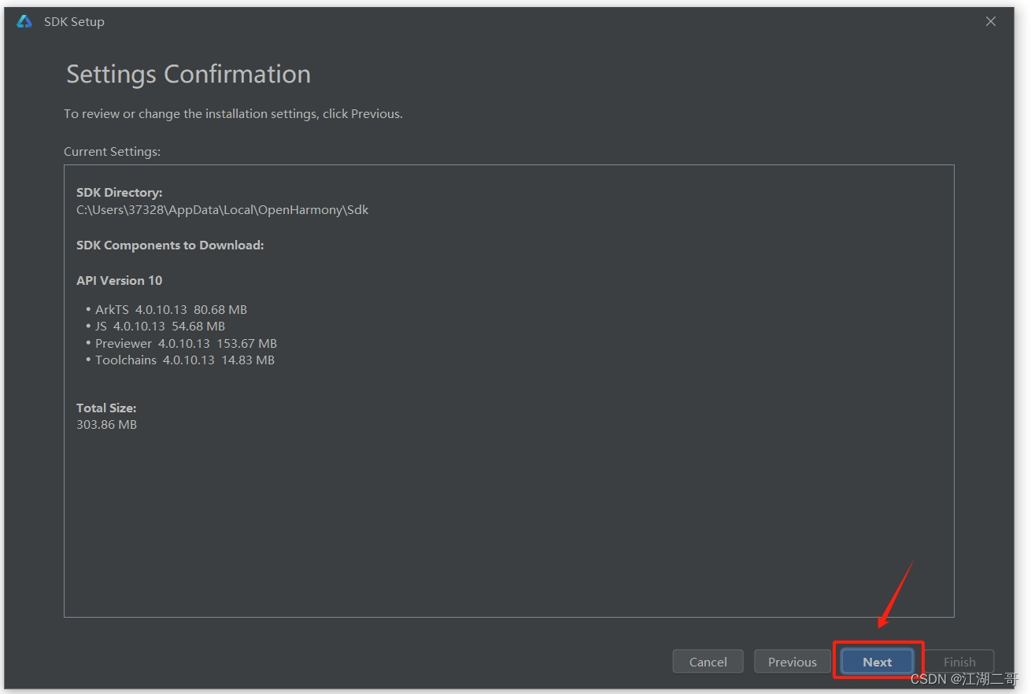Click the Current Settings label
Viewport: 1031px width, 694px height.
coord(112,151)
